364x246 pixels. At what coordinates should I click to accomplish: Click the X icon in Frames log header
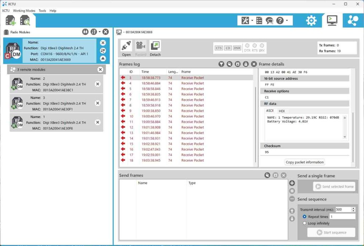[x=254, y=64]
